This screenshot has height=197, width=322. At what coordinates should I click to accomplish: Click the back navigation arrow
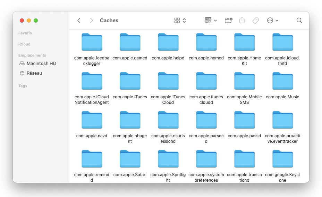click(79, 20)
